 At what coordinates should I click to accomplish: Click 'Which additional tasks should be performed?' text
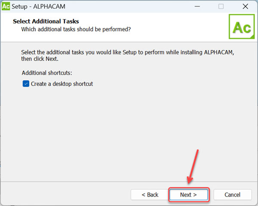76,29
